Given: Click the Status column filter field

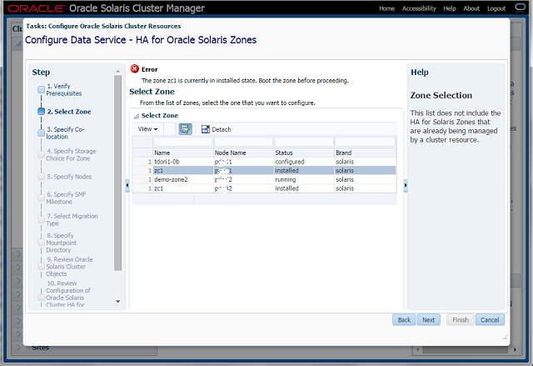Looking at the screenshot, I should [x=304, y=142].
